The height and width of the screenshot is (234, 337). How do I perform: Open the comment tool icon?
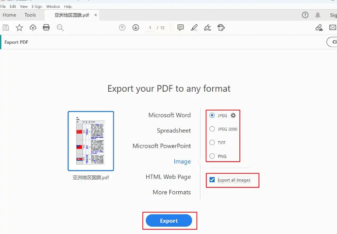tap(181, 28)
